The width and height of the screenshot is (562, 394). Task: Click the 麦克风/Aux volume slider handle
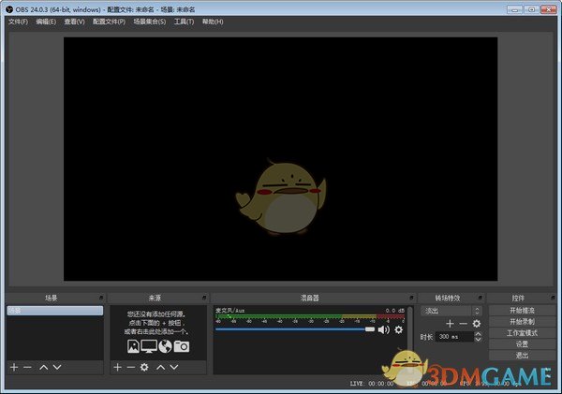click(x=370, y=329)
